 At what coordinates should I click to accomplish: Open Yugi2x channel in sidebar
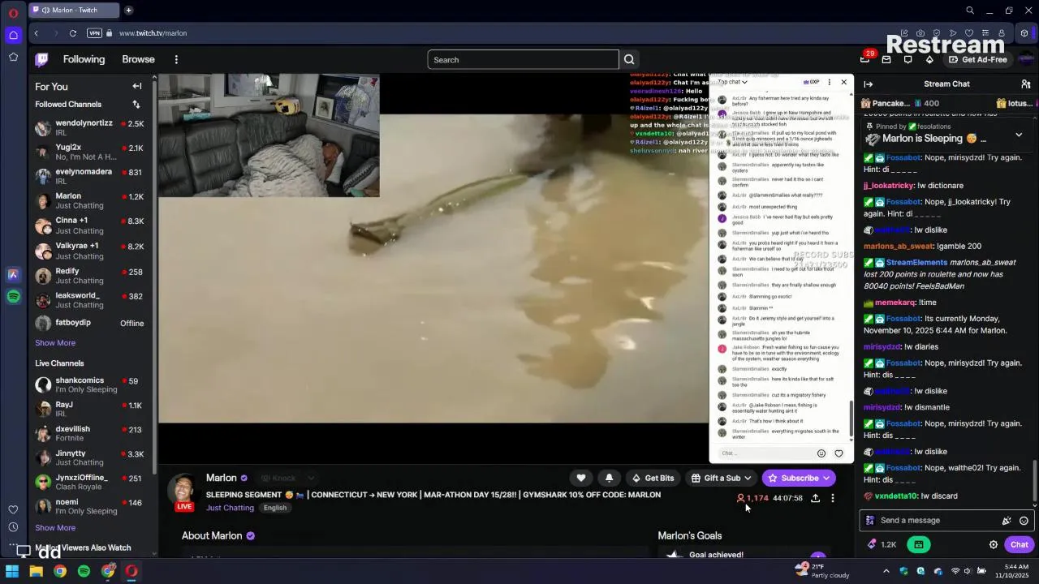tap(89, 152)
